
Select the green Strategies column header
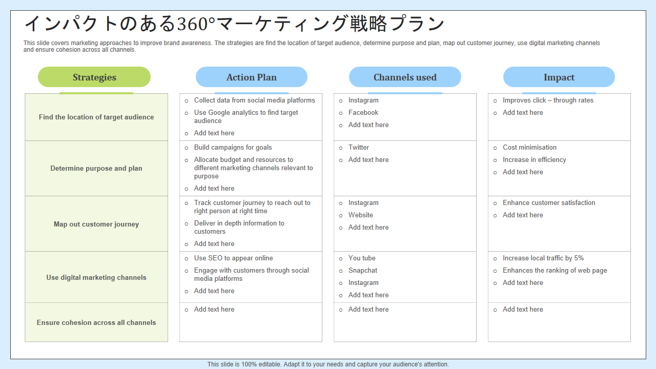pos(94,77)
